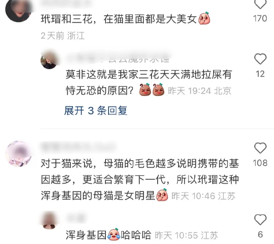Screen dimensions: 274x244
Task: Open the anime-style avatar of third commenter
Action: pos(18,154)
